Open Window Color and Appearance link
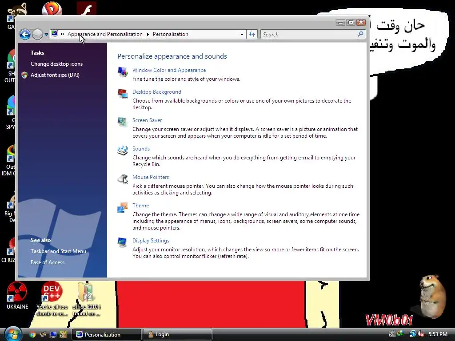The width and height of the screenshot is (455, 341). click(169, 70)
